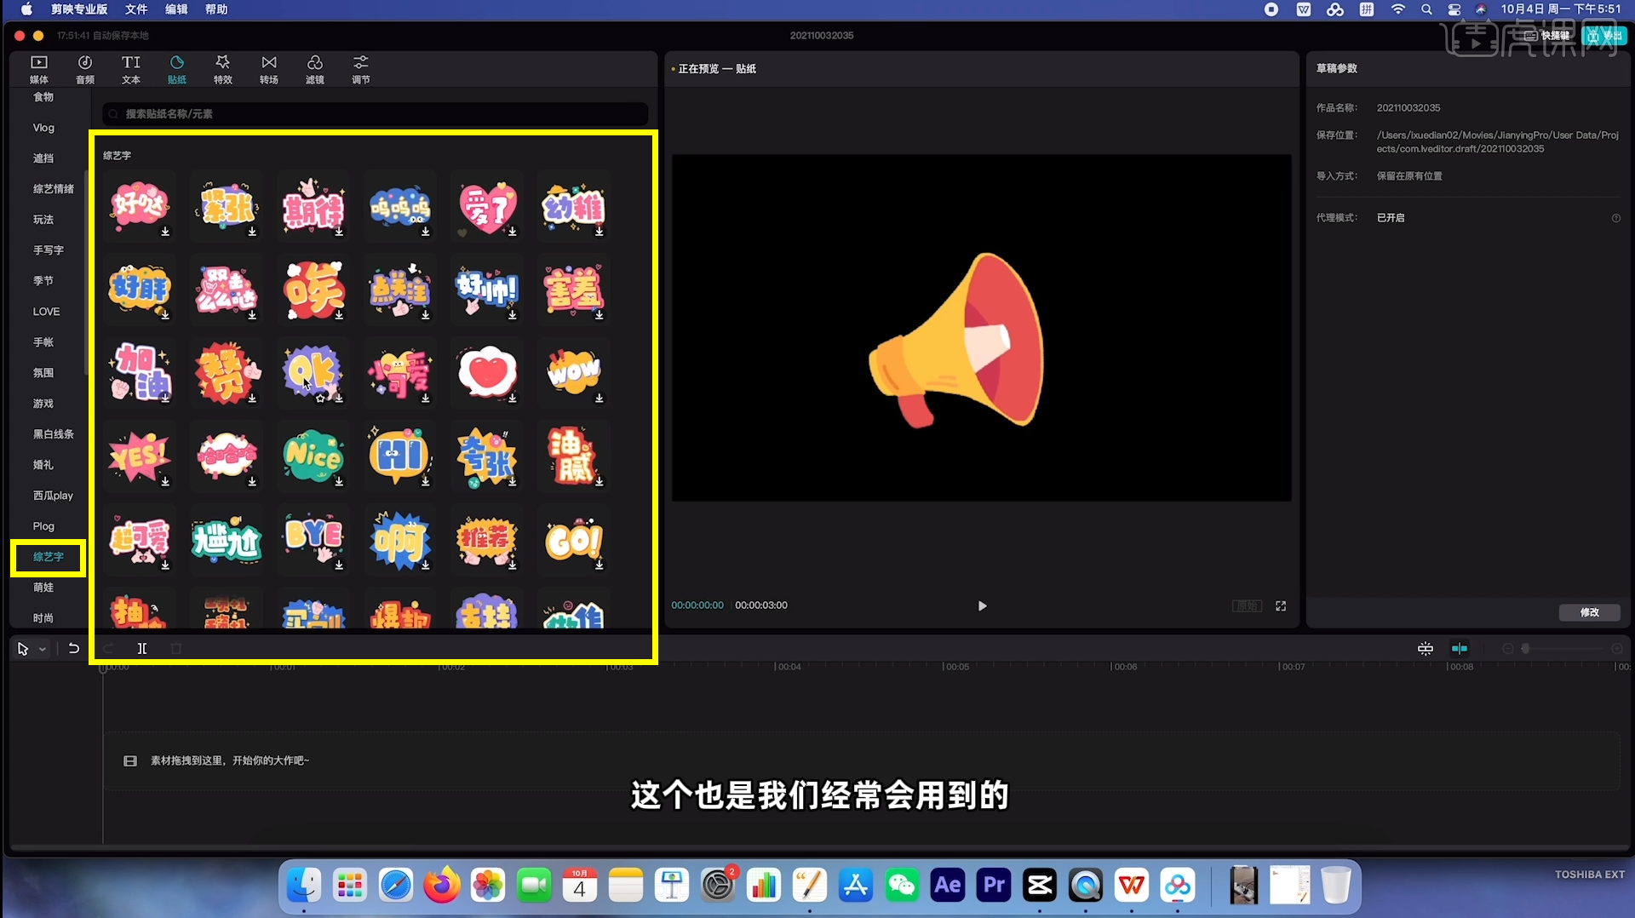Choose the YES! sticker
The image size is (1635, 918).
(140, 456)
